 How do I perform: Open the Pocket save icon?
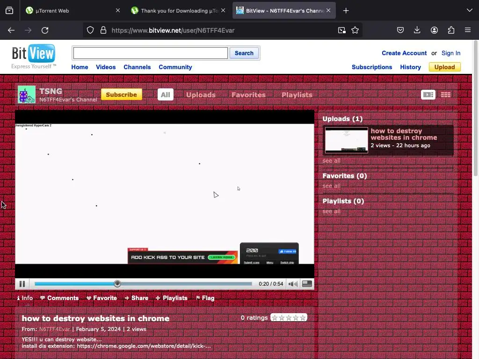point(400,30)
